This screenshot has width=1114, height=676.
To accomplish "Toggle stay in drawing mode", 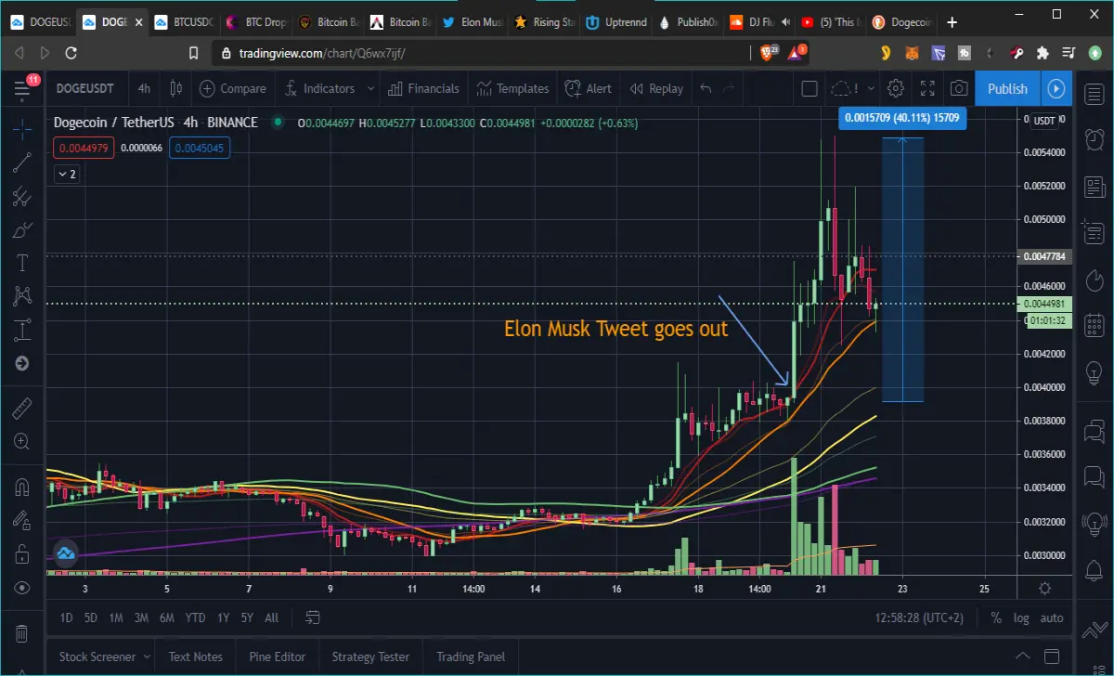I will pyautogui.click(x=22, y=520).
